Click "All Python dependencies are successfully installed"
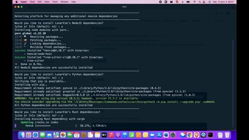 [54, 105]
